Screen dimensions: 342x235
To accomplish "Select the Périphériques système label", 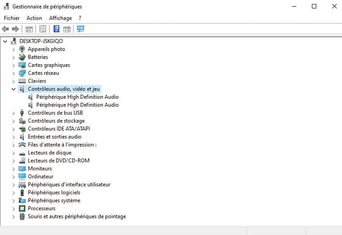I will 54,200.
